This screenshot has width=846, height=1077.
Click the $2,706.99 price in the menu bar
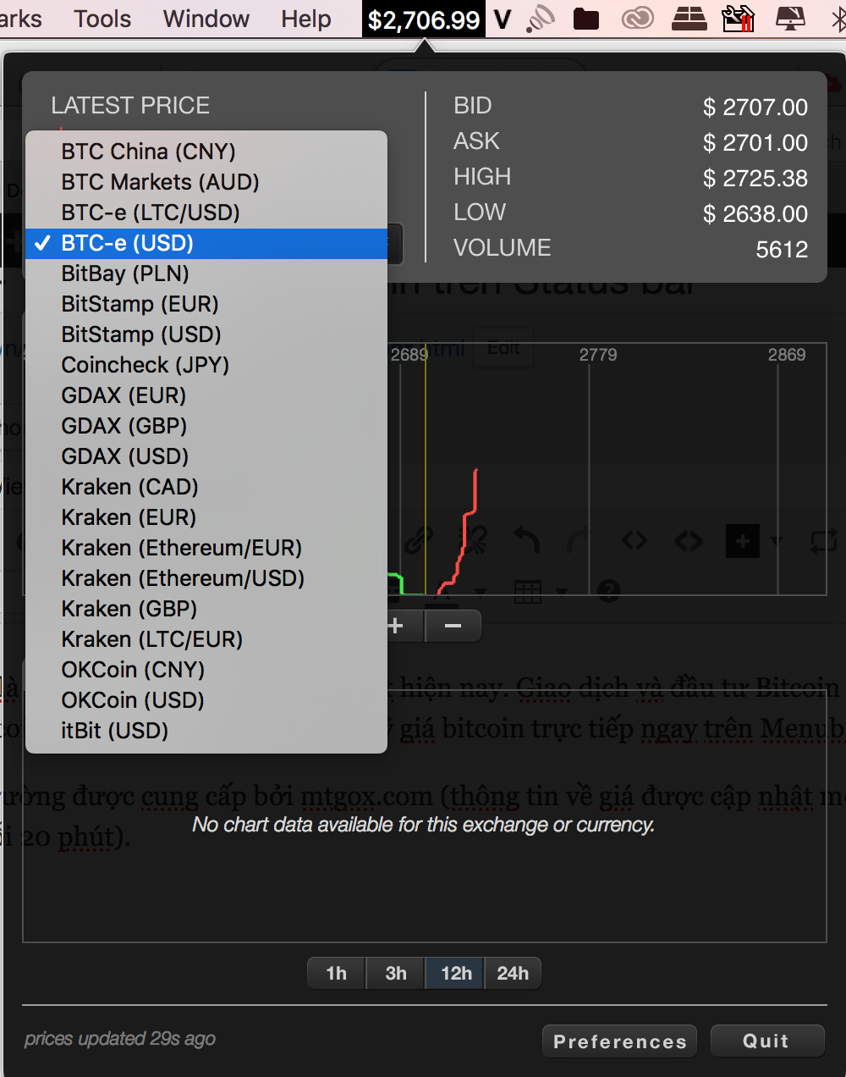(x=423, y=18)
